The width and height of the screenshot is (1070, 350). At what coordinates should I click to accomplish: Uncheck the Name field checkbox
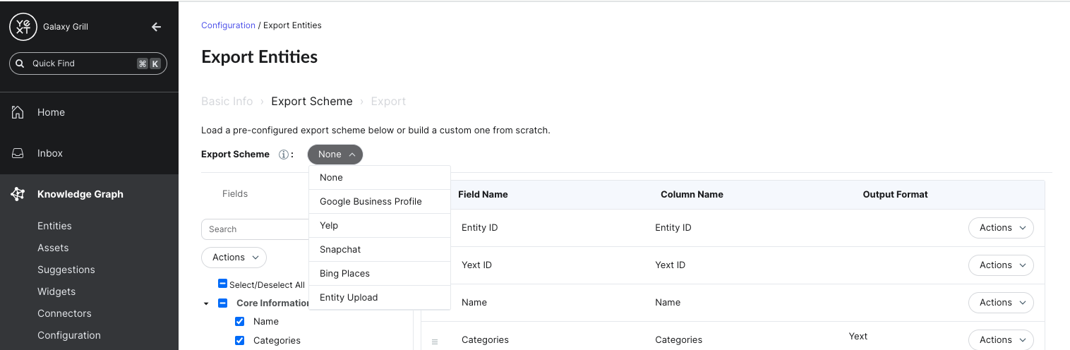click(240, 321)
